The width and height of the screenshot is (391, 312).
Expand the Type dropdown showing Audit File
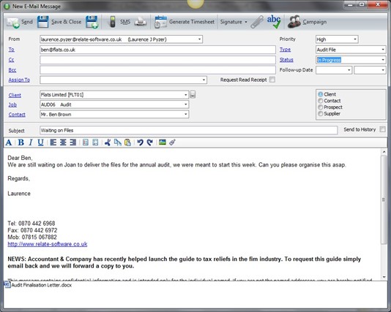383,50
